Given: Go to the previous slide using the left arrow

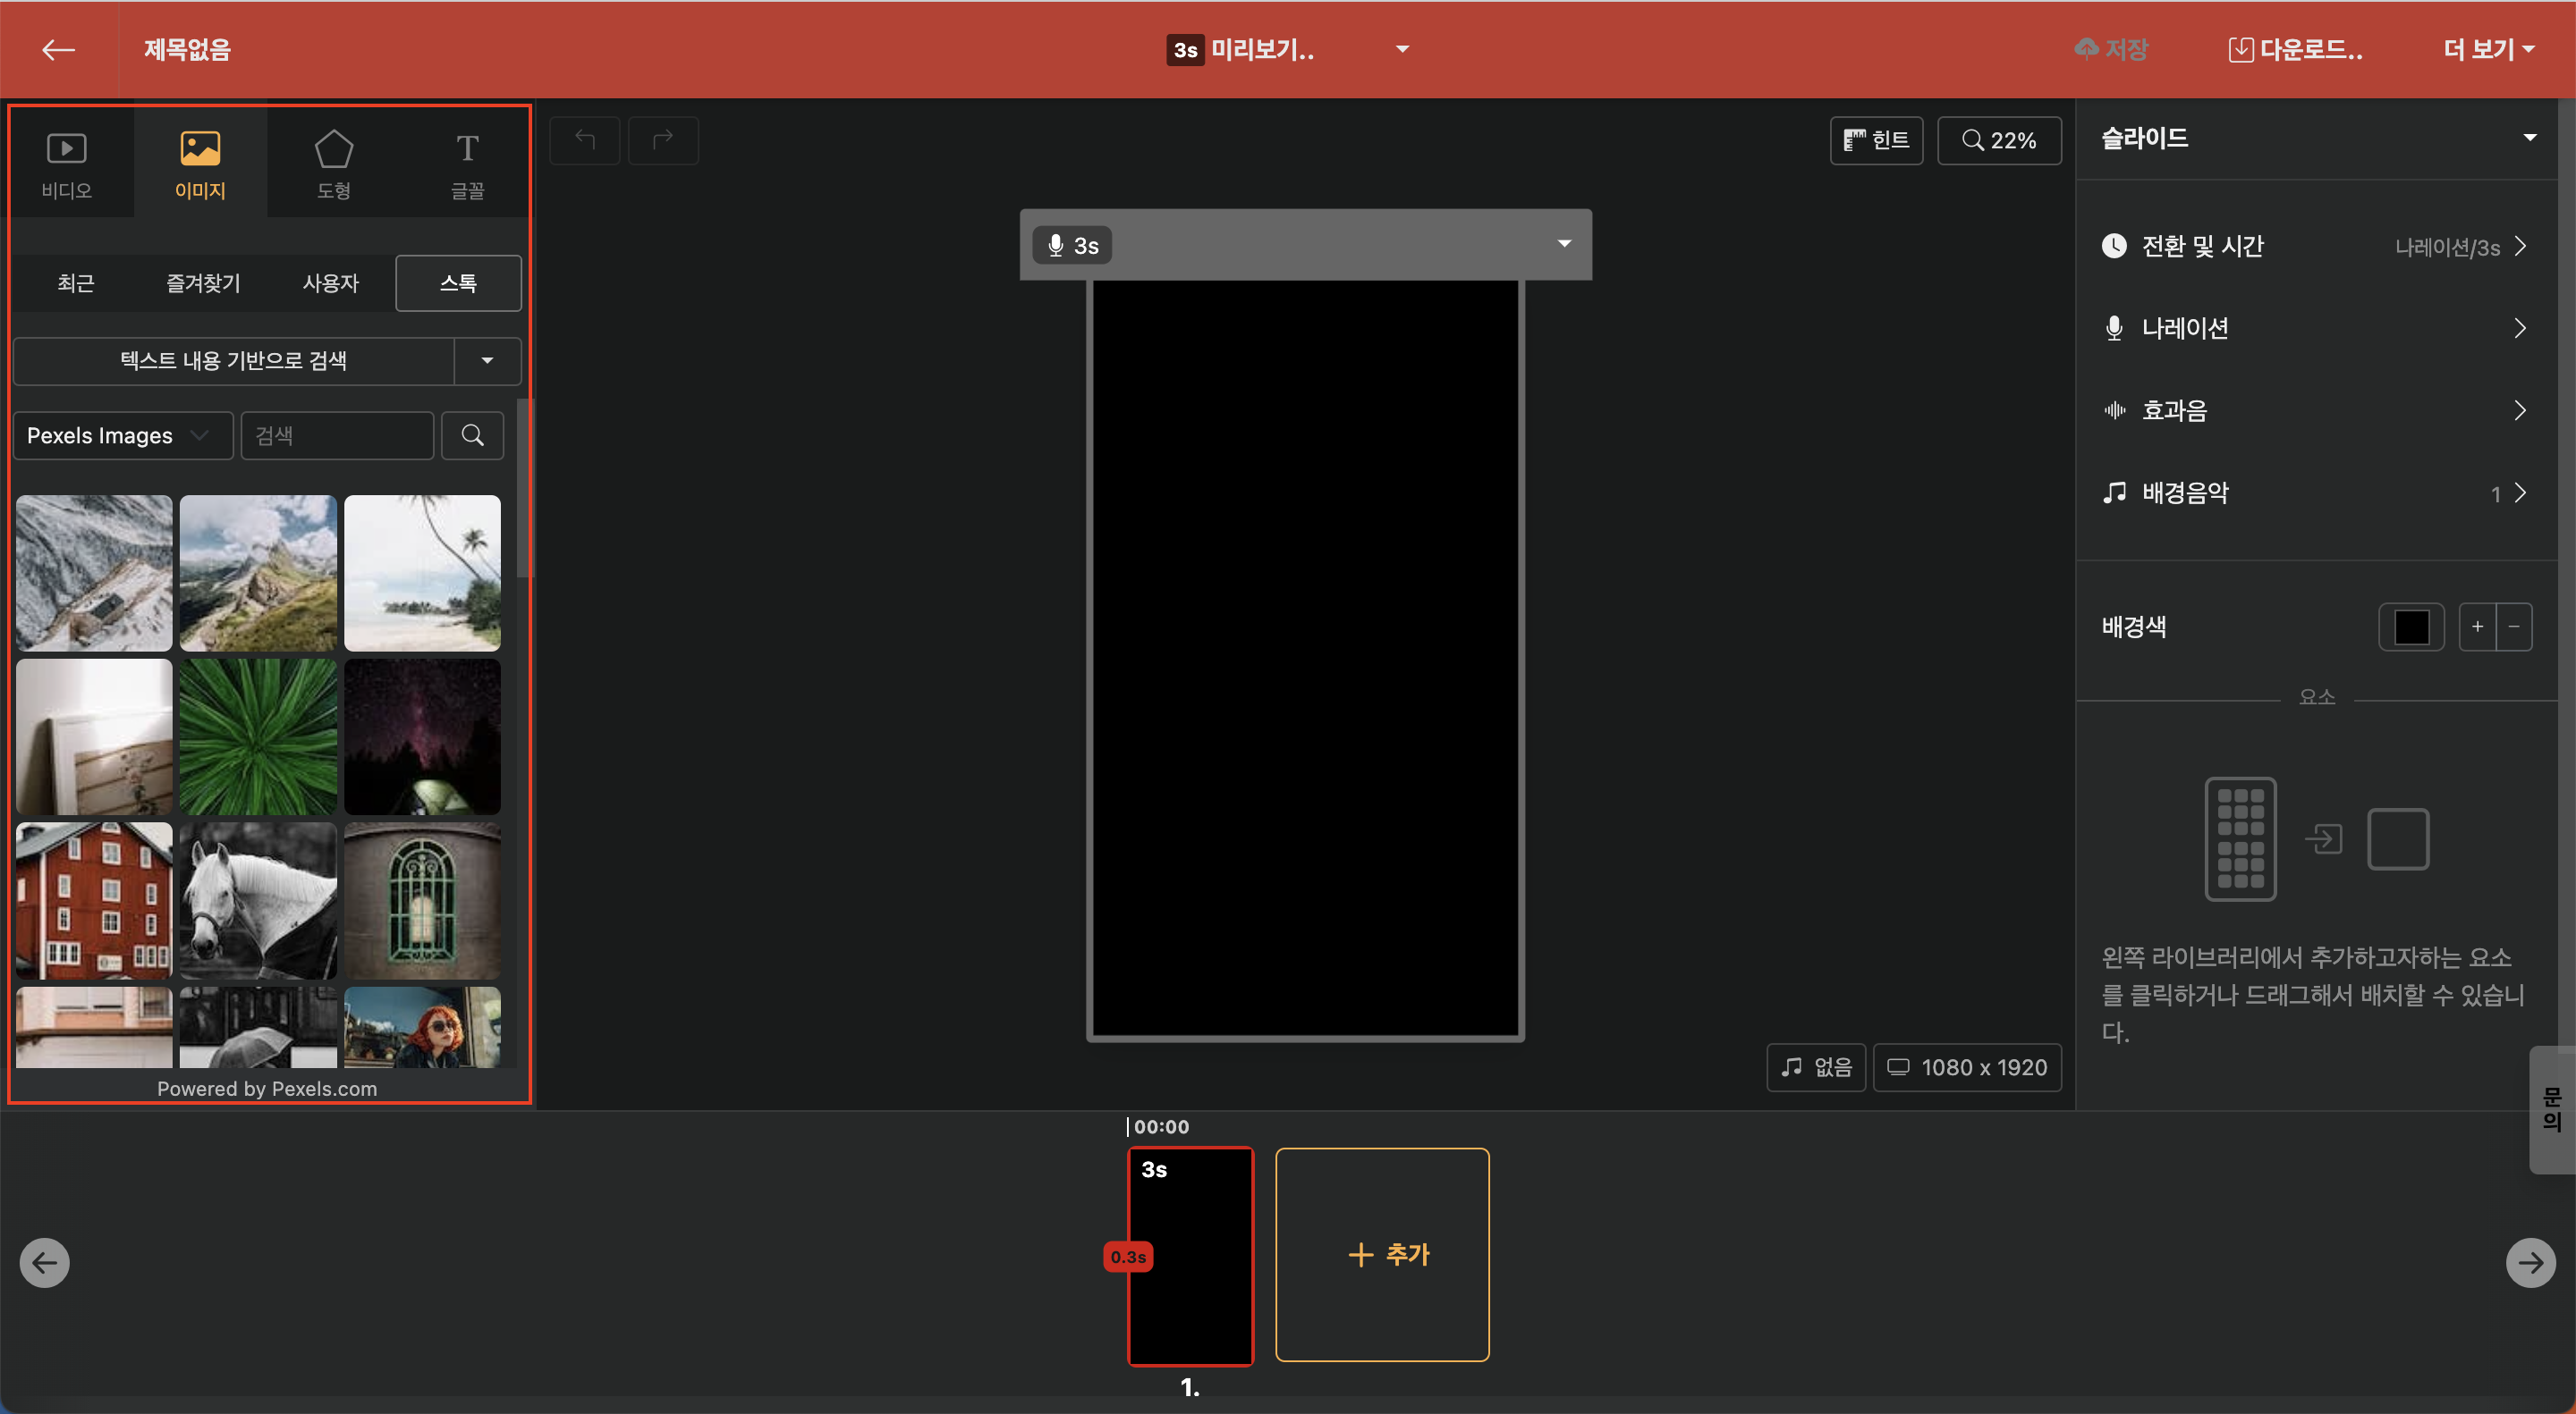Looking at the screenshot, I should coord(45,1263).
